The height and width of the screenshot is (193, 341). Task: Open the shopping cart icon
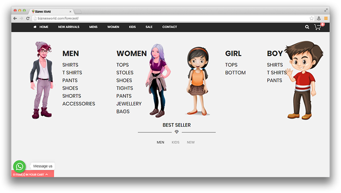(318, 27)
